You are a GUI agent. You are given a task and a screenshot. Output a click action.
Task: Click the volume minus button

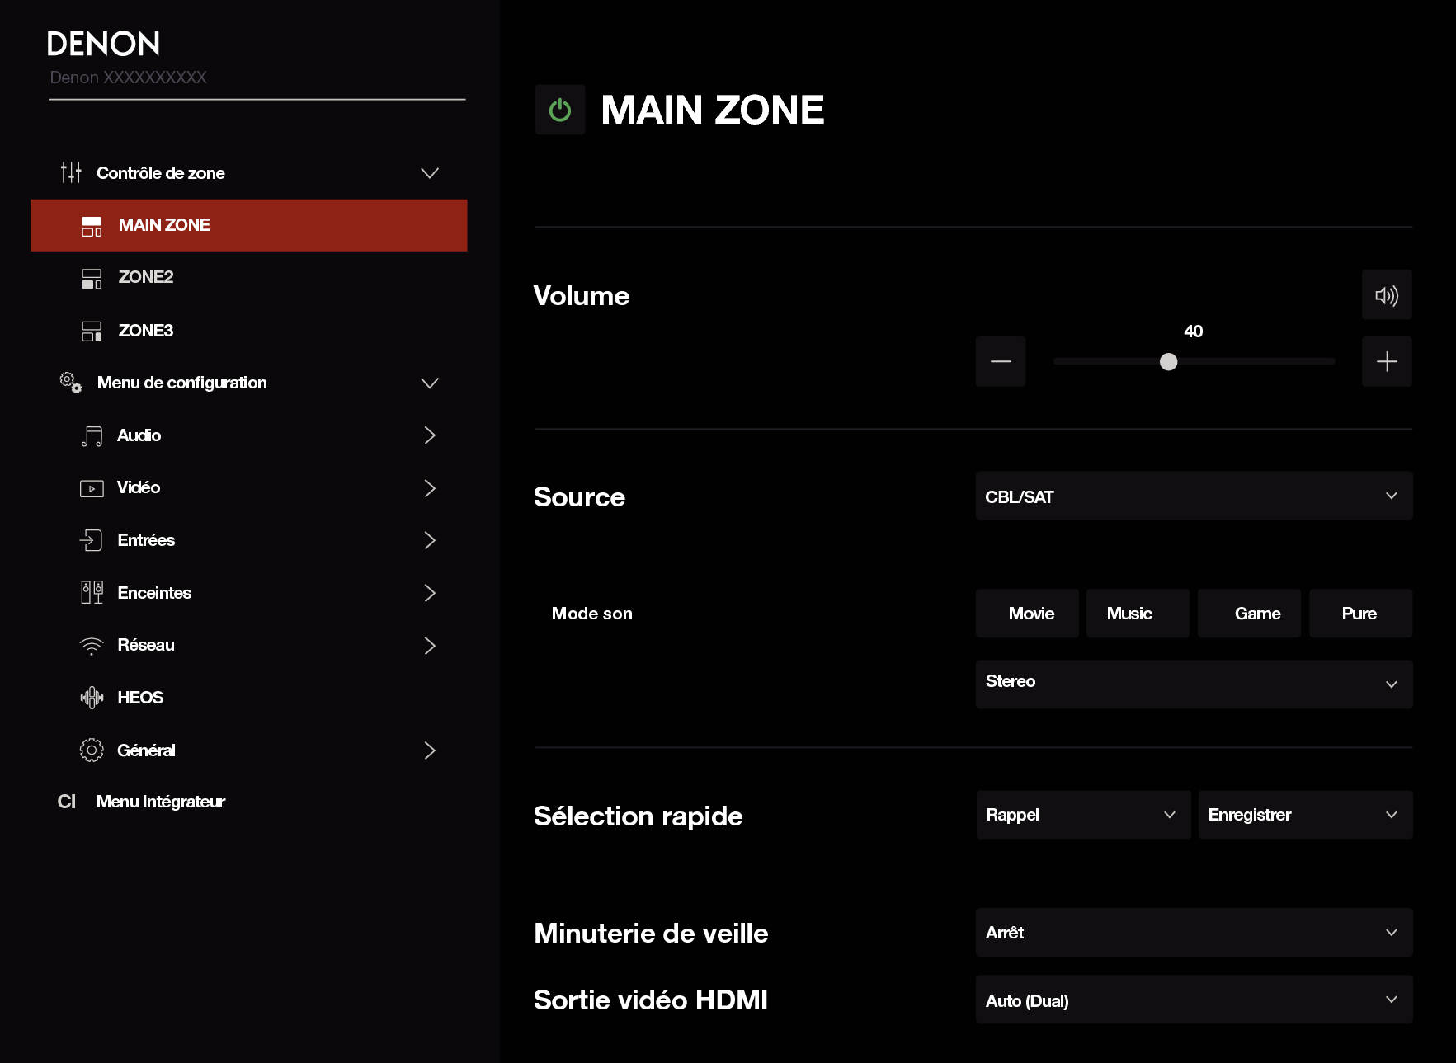[1000, 361]
